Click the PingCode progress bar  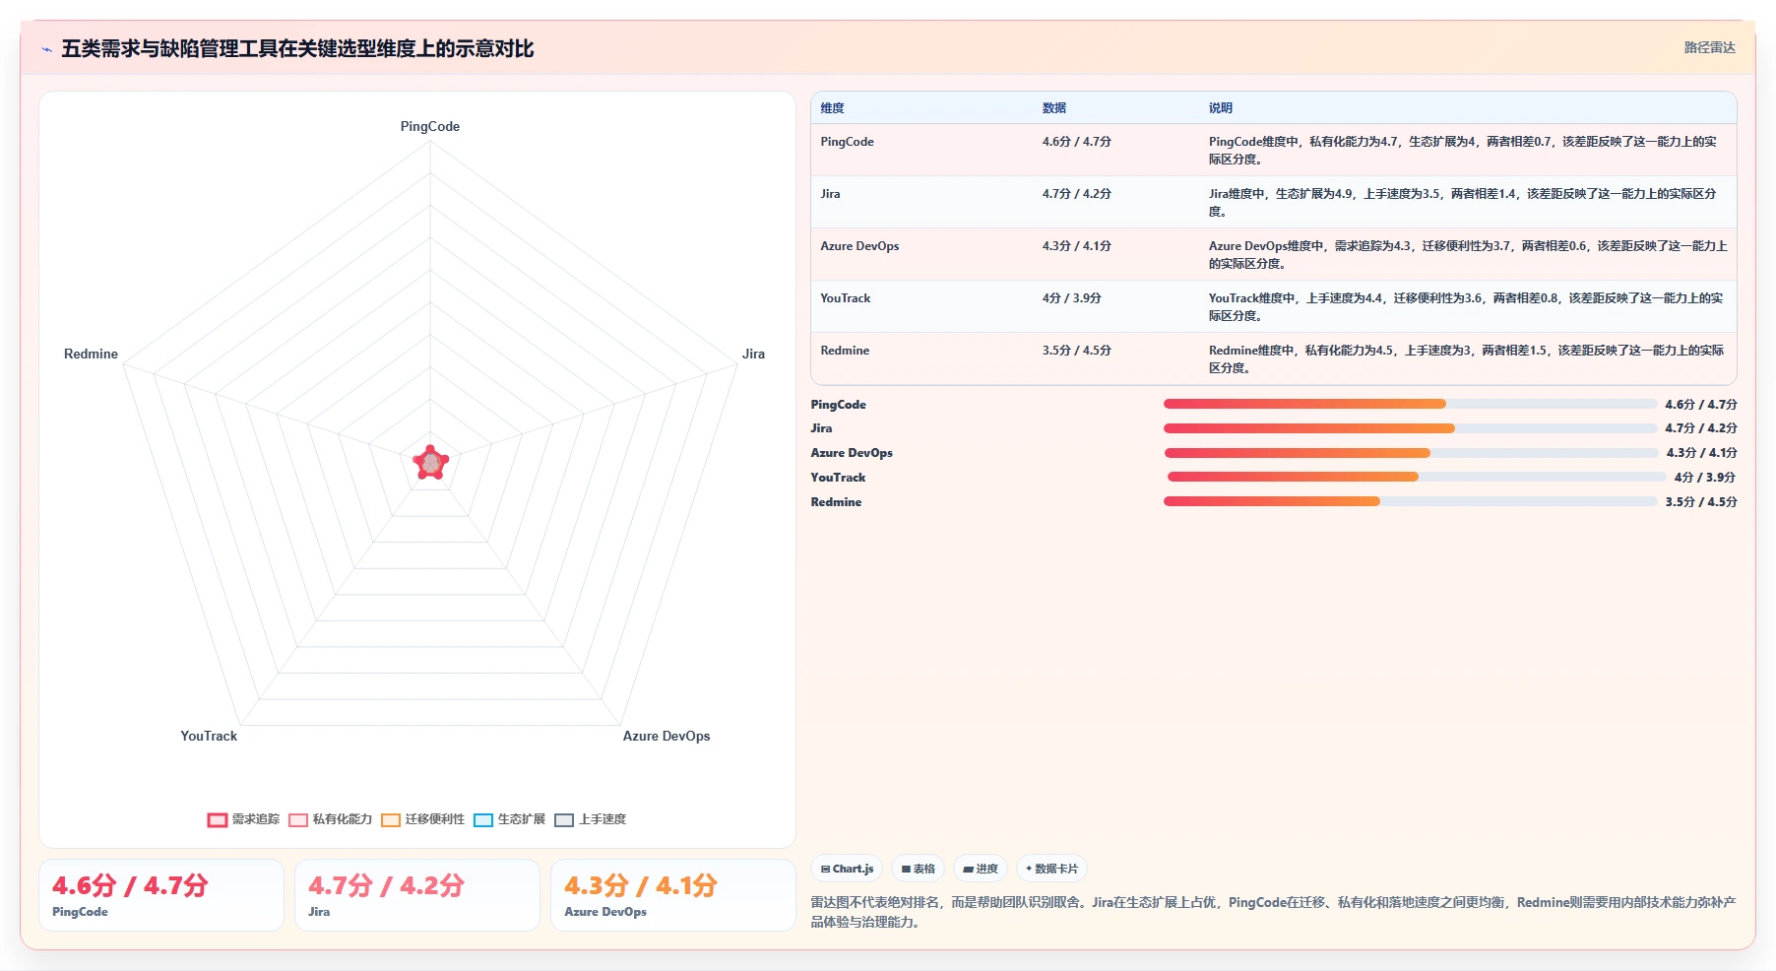(1410, 404)
